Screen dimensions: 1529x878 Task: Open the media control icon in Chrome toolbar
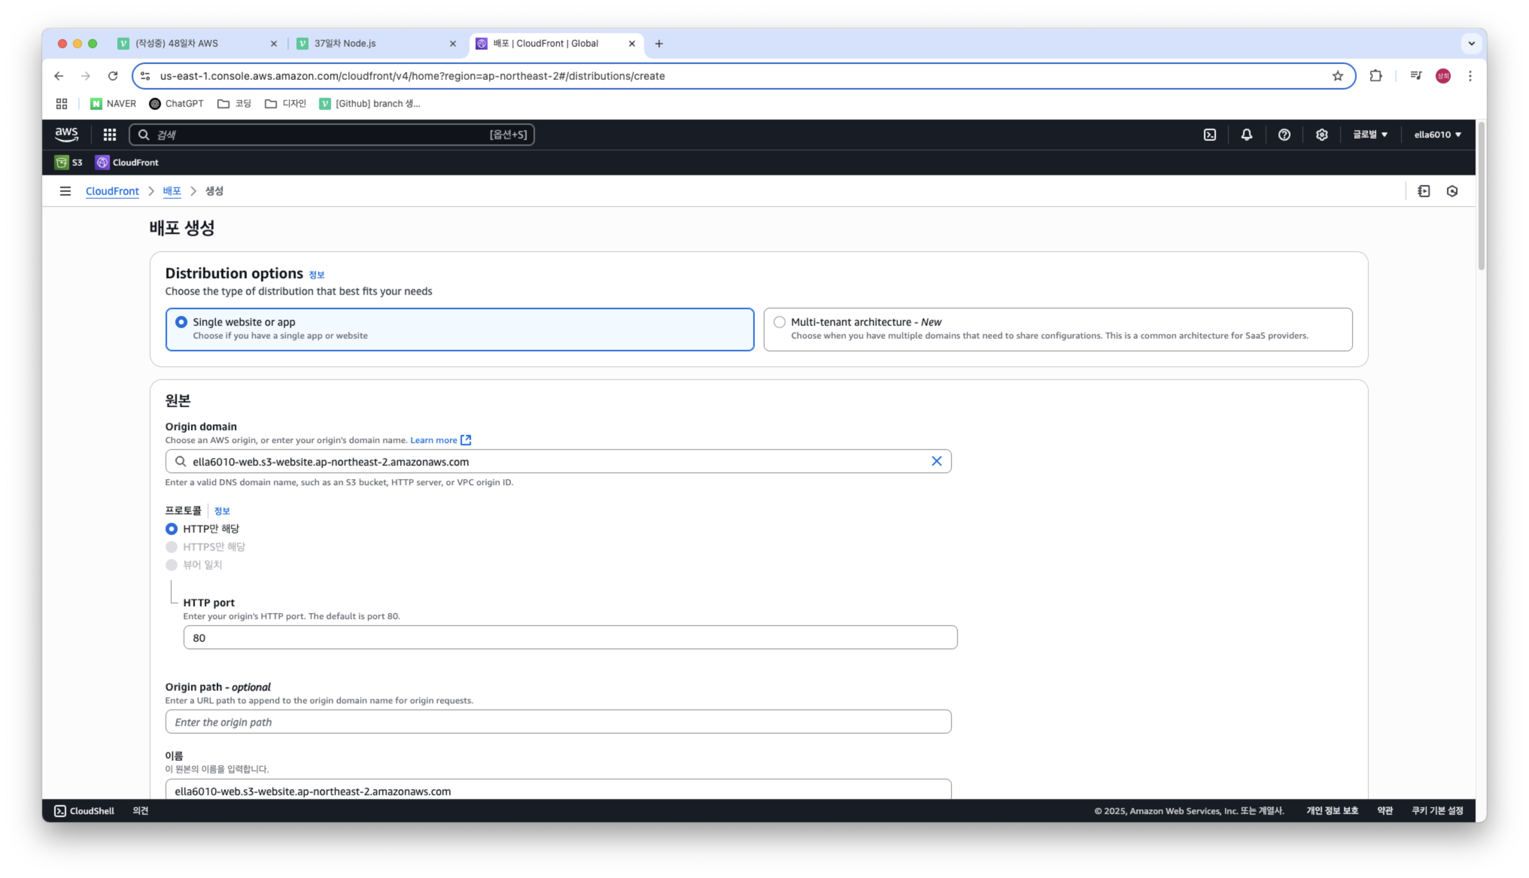[1416, 76]
